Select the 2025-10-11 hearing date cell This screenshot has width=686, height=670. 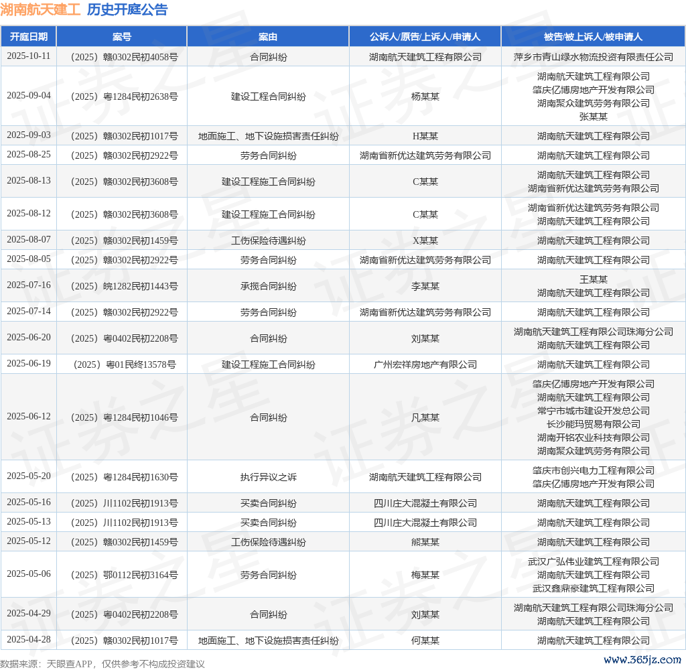(x=29, y=56)
